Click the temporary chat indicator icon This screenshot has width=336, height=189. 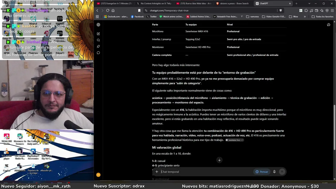click(x=329, y=25)
